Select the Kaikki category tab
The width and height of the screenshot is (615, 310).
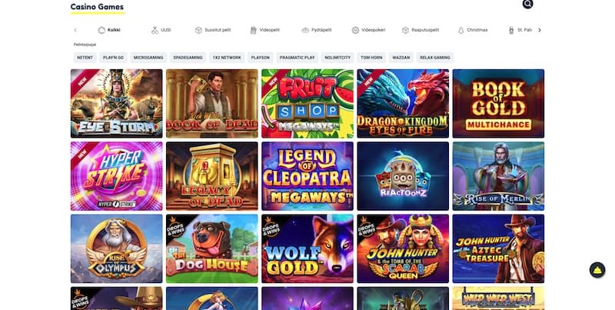[109, 30]
